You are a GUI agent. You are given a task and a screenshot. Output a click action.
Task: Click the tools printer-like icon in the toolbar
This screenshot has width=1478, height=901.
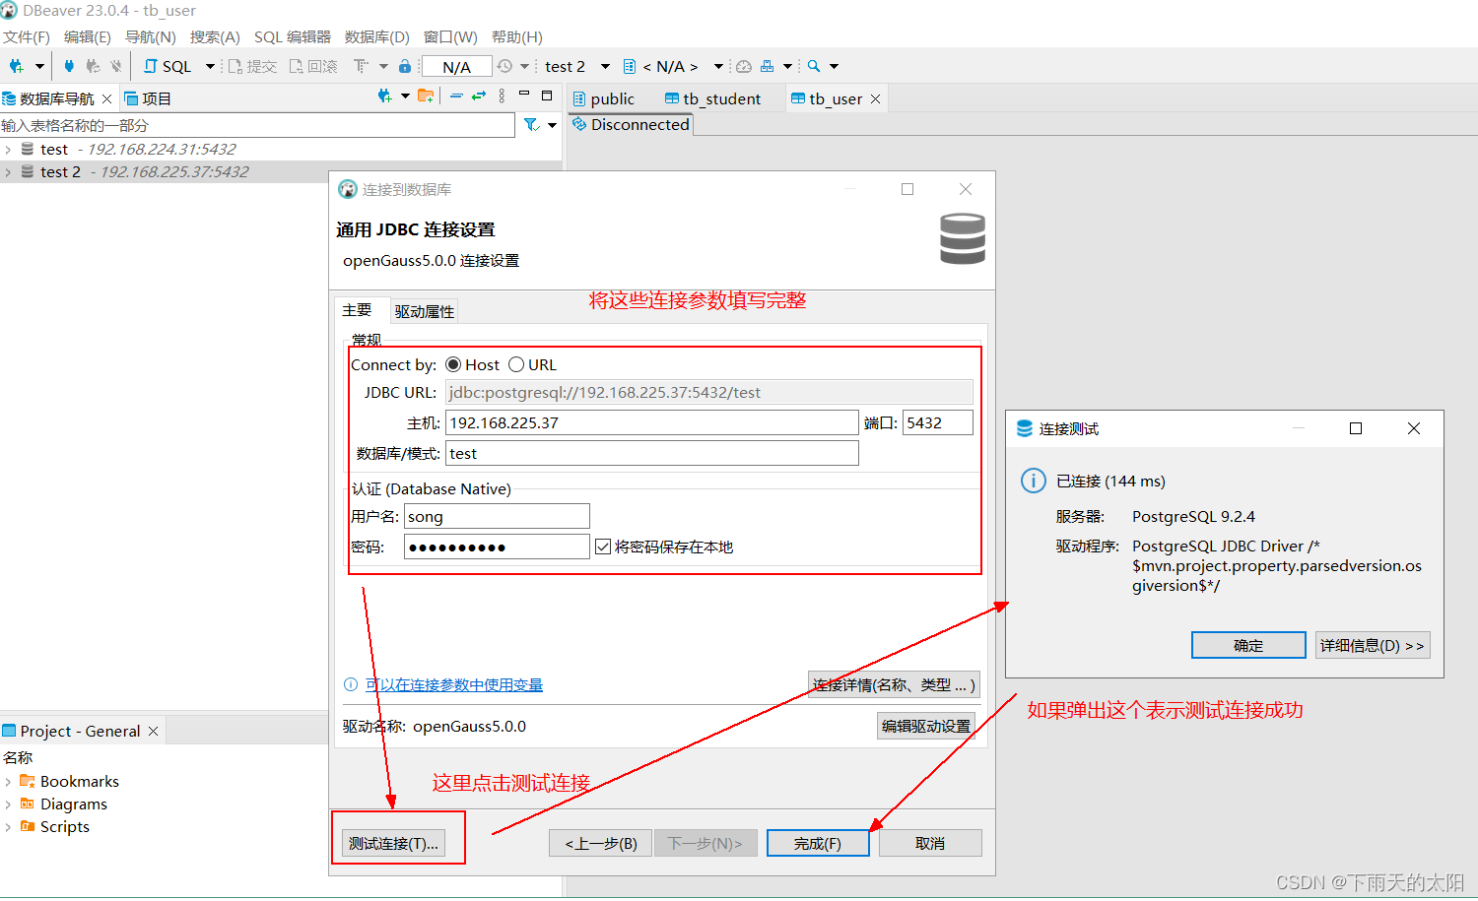768,66
